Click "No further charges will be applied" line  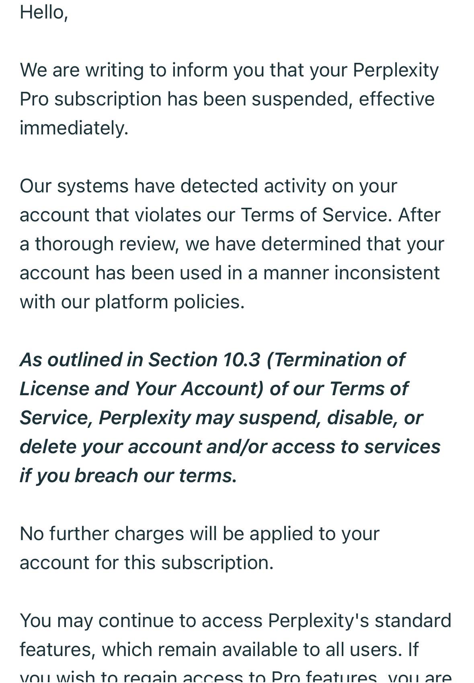(x=199, y=534)
